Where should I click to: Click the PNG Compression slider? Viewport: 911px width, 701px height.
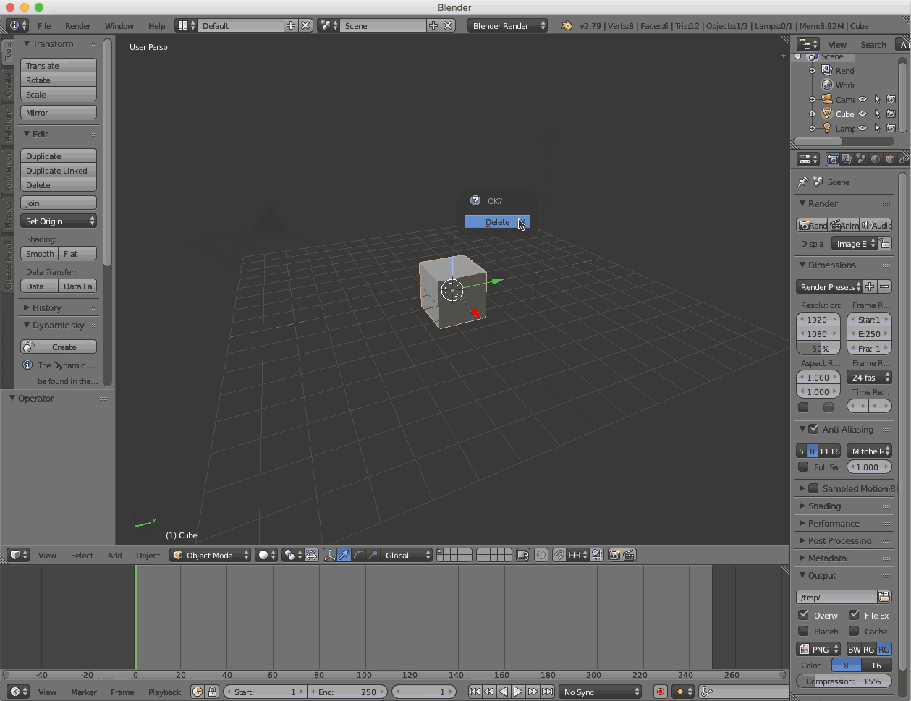843,681
